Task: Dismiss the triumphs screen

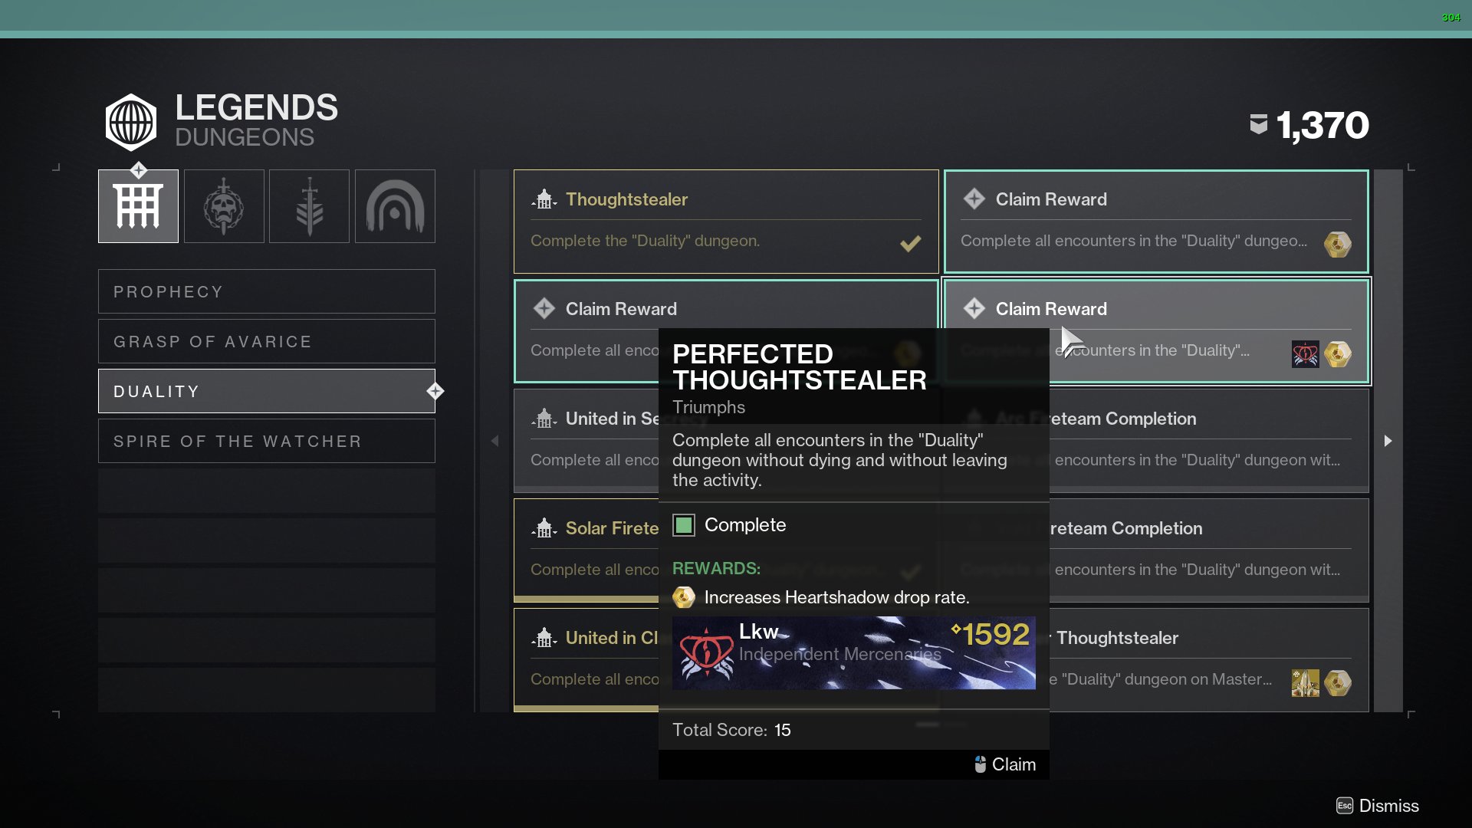Action: 1378,806
